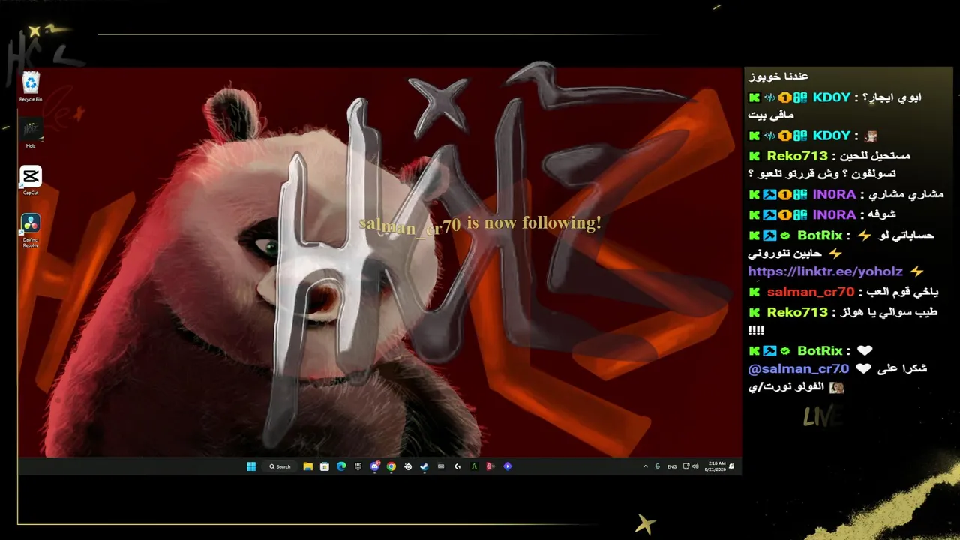Click the @salman_cr70 mention in BotRix's message
This screenshot has height=540, width=960.
tap(799, 369)
